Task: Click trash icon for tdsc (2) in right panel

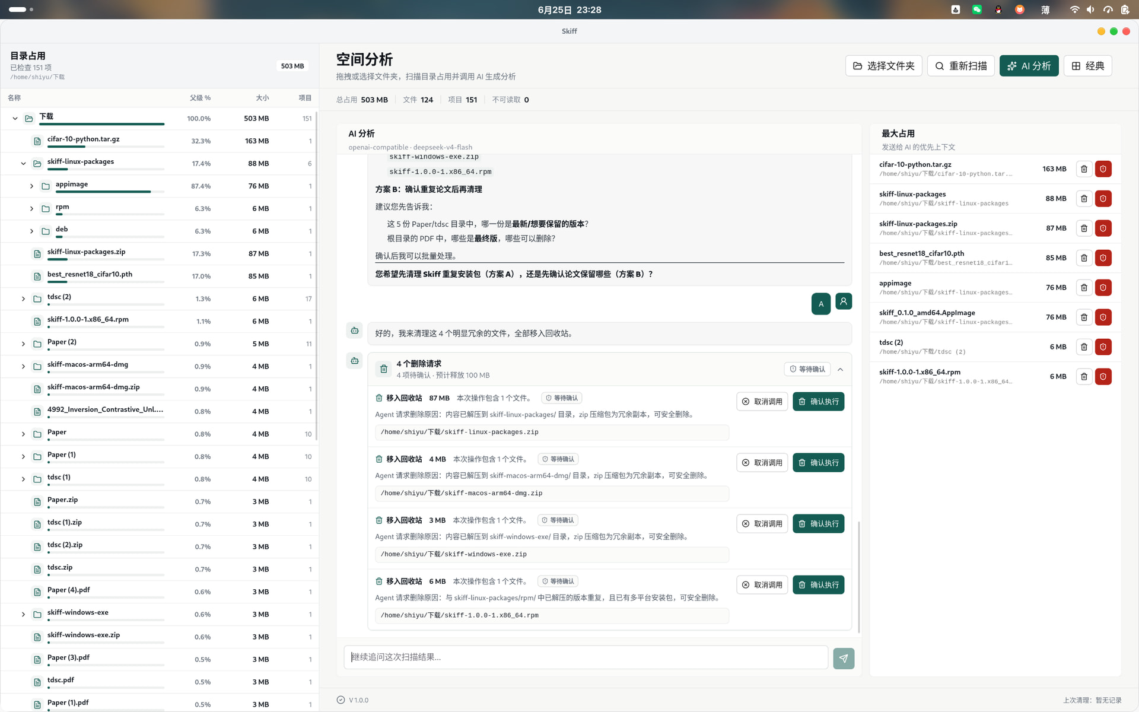Action: click(x=1084, y=347)
